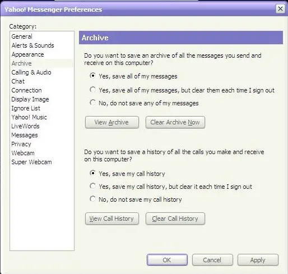Open View Call History
The image size is (288, 274).
(x=112, y=219)
